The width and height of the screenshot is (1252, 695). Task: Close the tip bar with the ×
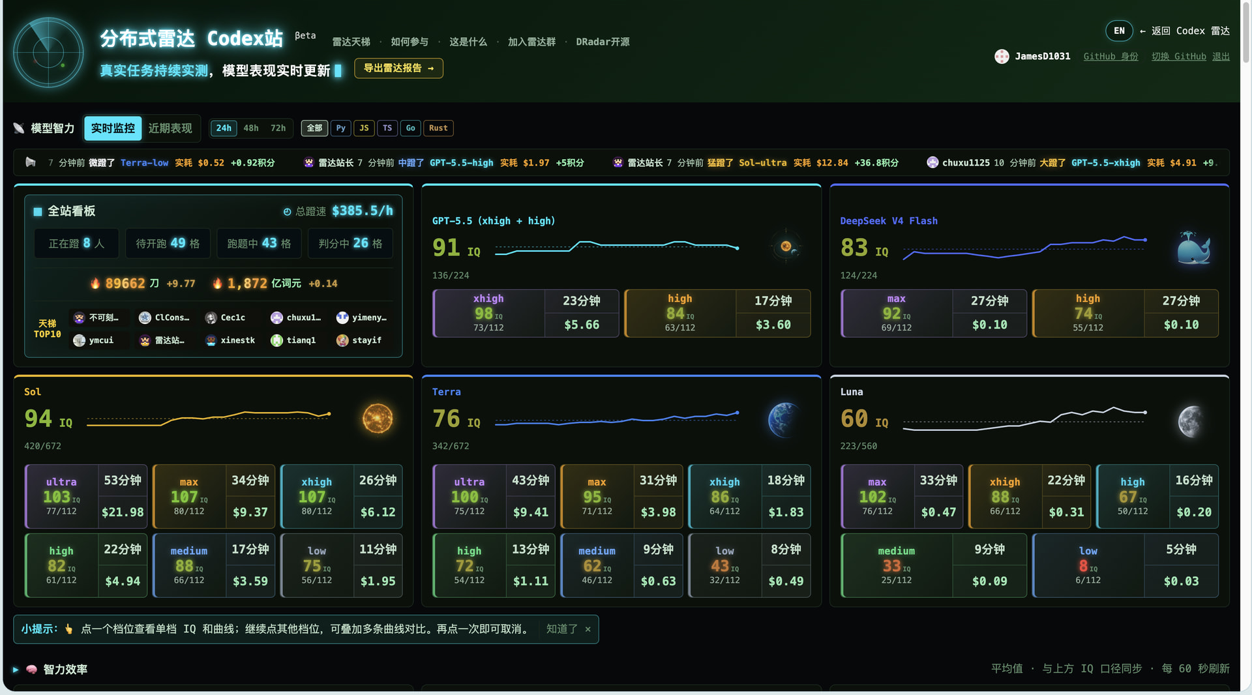588,629
